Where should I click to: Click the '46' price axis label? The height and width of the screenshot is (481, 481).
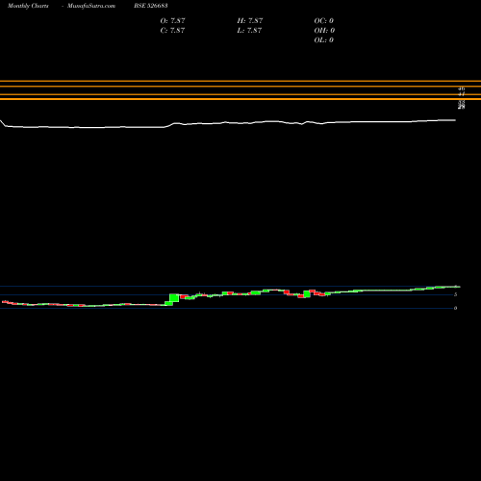tap(462, 89)
